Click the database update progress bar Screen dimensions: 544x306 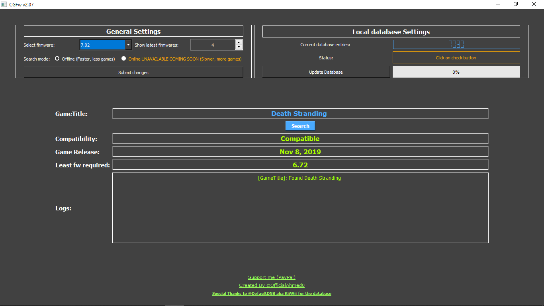tap(456, 72)
